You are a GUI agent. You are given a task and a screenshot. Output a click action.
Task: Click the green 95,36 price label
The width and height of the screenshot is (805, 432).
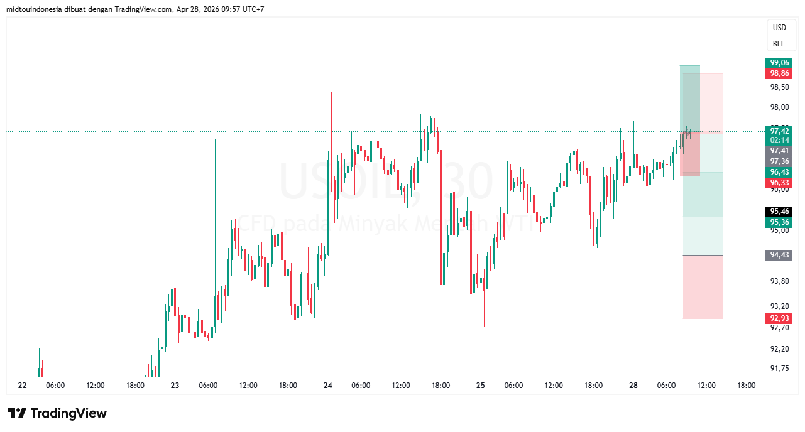pos(779,222)
